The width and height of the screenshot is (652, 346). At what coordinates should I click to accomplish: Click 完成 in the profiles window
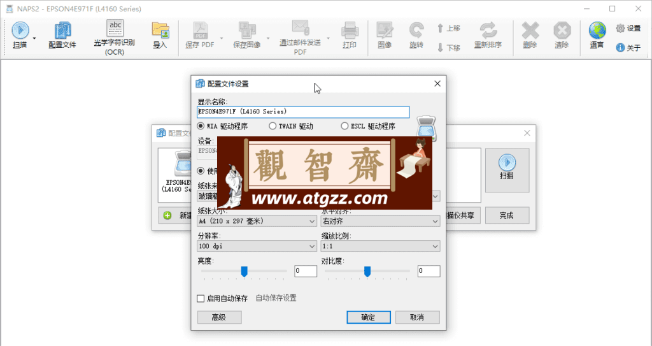click(507, 215)
